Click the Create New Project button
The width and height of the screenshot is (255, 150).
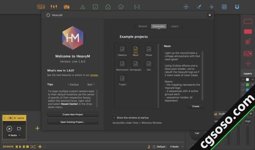coord(73,115)
